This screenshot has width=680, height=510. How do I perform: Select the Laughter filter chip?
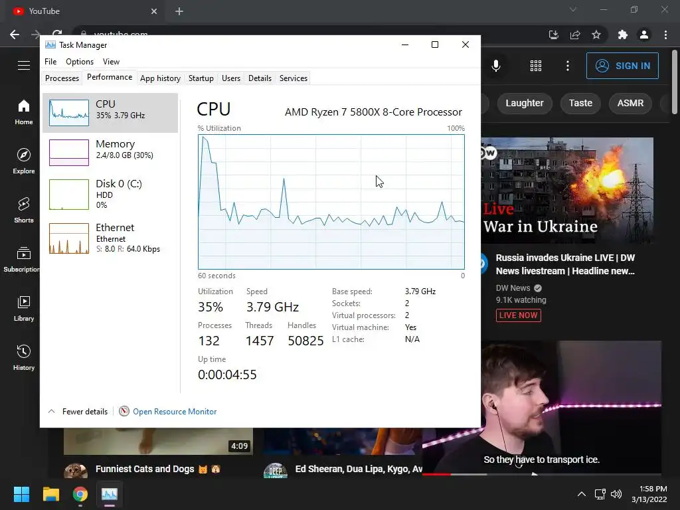pos(525,103)
